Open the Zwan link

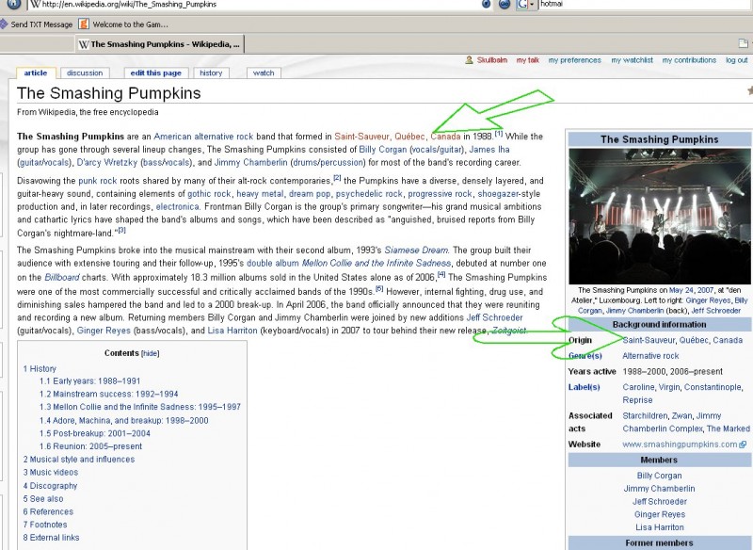tap(681, 416)
